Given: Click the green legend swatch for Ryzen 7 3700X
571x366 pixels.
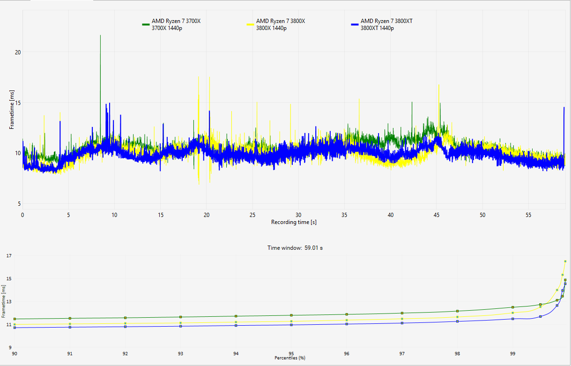Looking at the screenshot, I should tap(146, 23).
